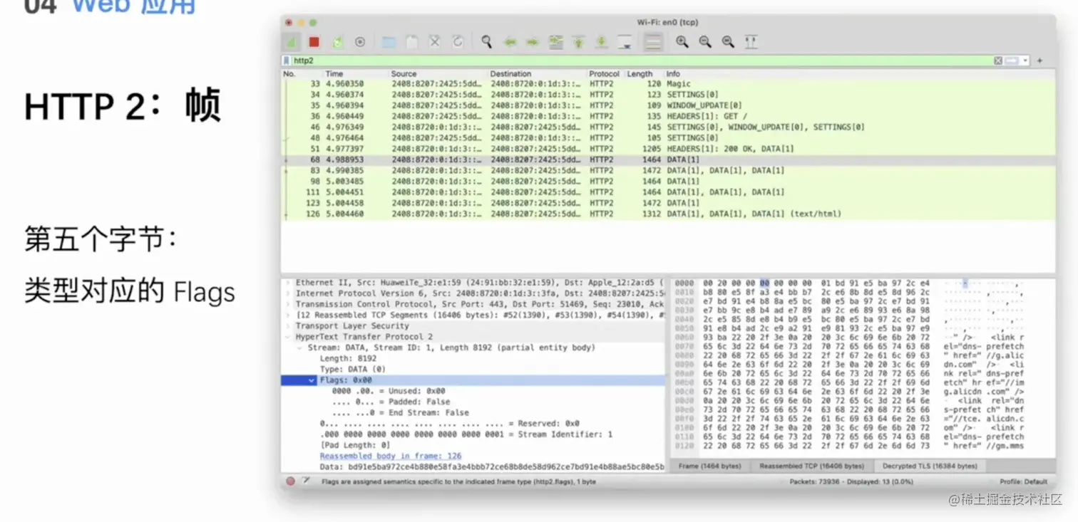This screenshot has width=1078, height=522.
Task: Open the recent filters dropdown
Action: click(x=1025, y=61)
